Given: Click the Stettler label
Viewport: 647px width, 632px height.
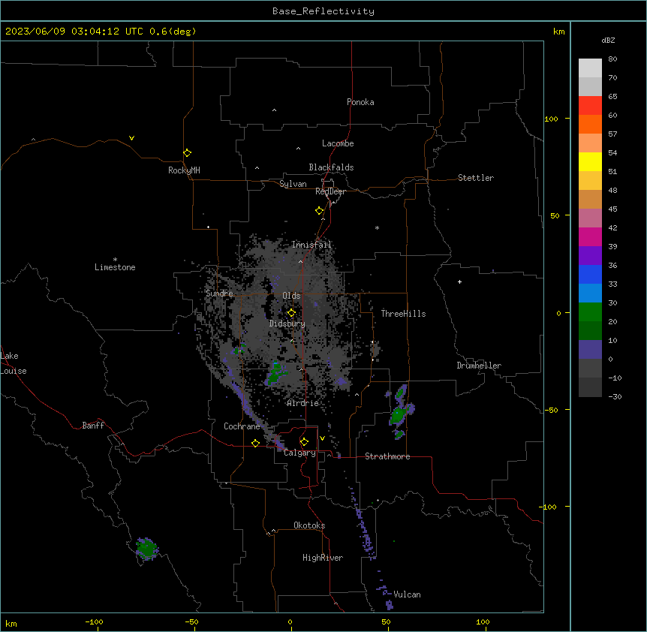Looking at the screenshot, I should (475, 178).
